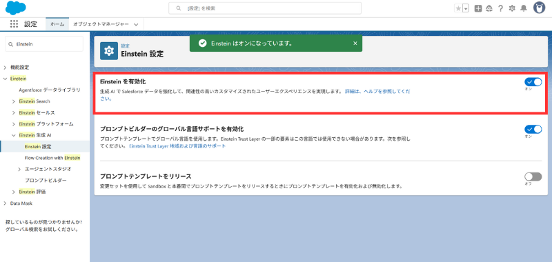Open the global actions plus icon
The width and height of the screenshot is (552, 262).
pos(477,8)
